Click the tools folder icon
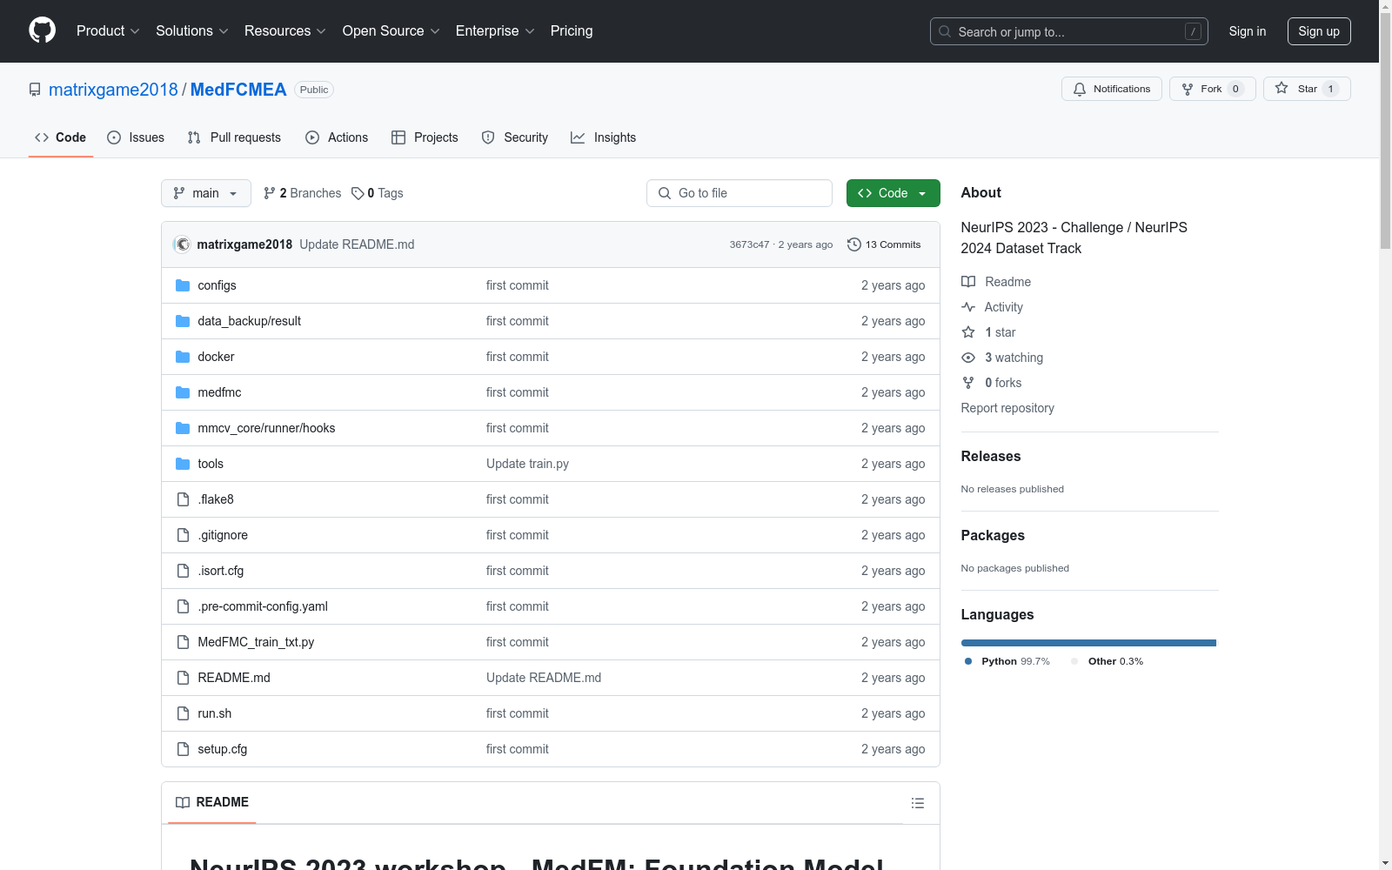1392x870 pixels. pyautogui.click(x=183, y=464)
